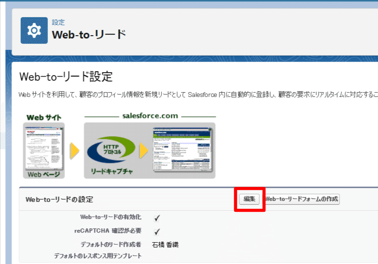
Task: Click the デフォルトのリード作成者 label
Action: coord(111,245)
